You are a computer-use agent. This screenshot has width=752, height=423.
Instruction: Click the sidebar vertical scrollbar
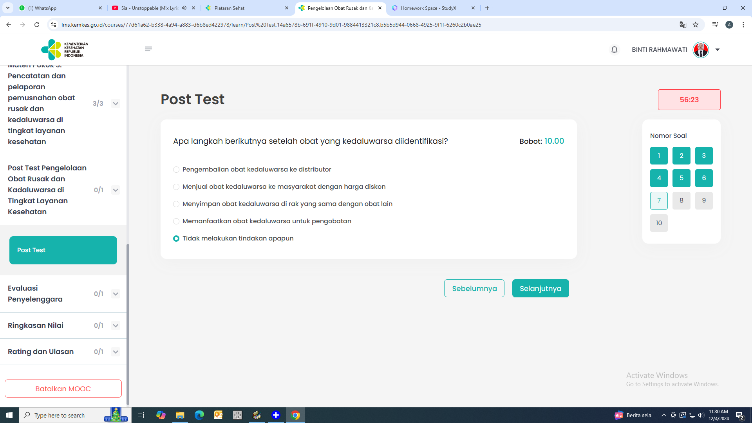pos(128,324)
